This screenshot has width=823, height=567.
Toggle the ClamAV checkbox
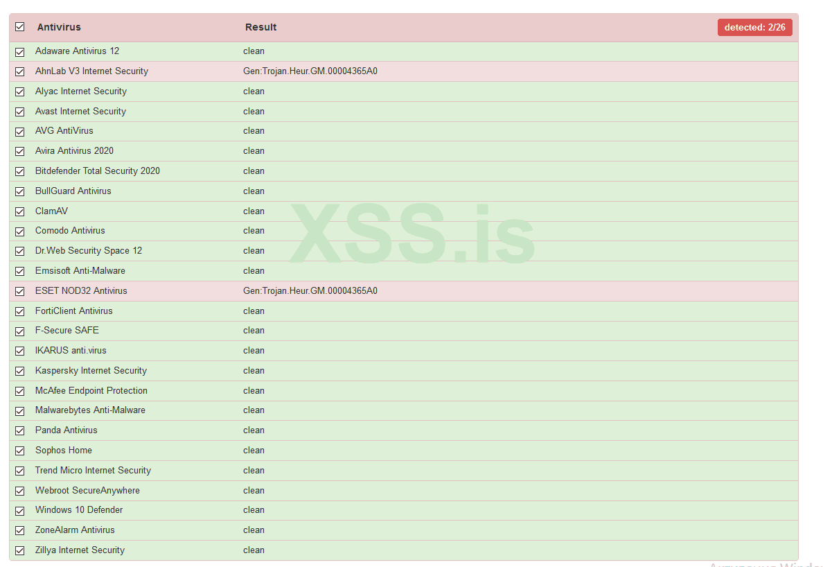click(20, 211)
